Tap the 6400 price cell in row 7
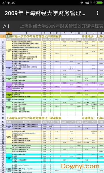The height and width of the screenshot is (173, 104). [x=45, y=49]
